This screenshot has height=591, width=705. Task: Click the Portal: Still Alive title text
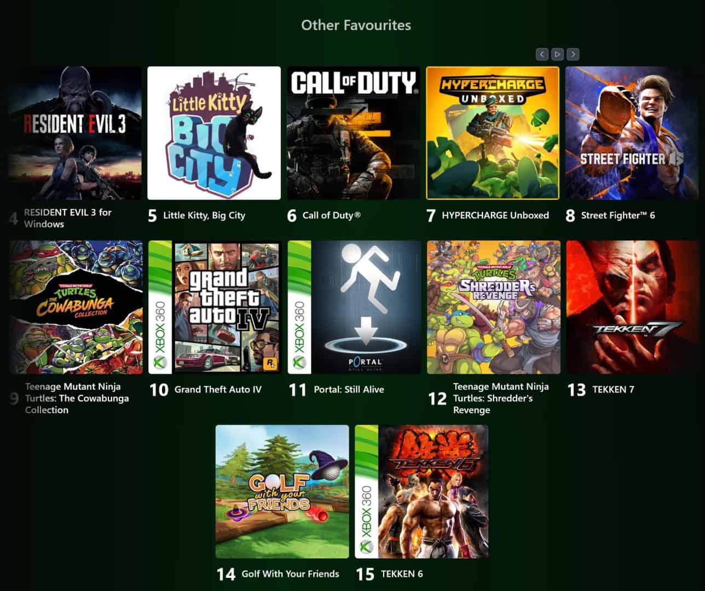coord(349,390)
